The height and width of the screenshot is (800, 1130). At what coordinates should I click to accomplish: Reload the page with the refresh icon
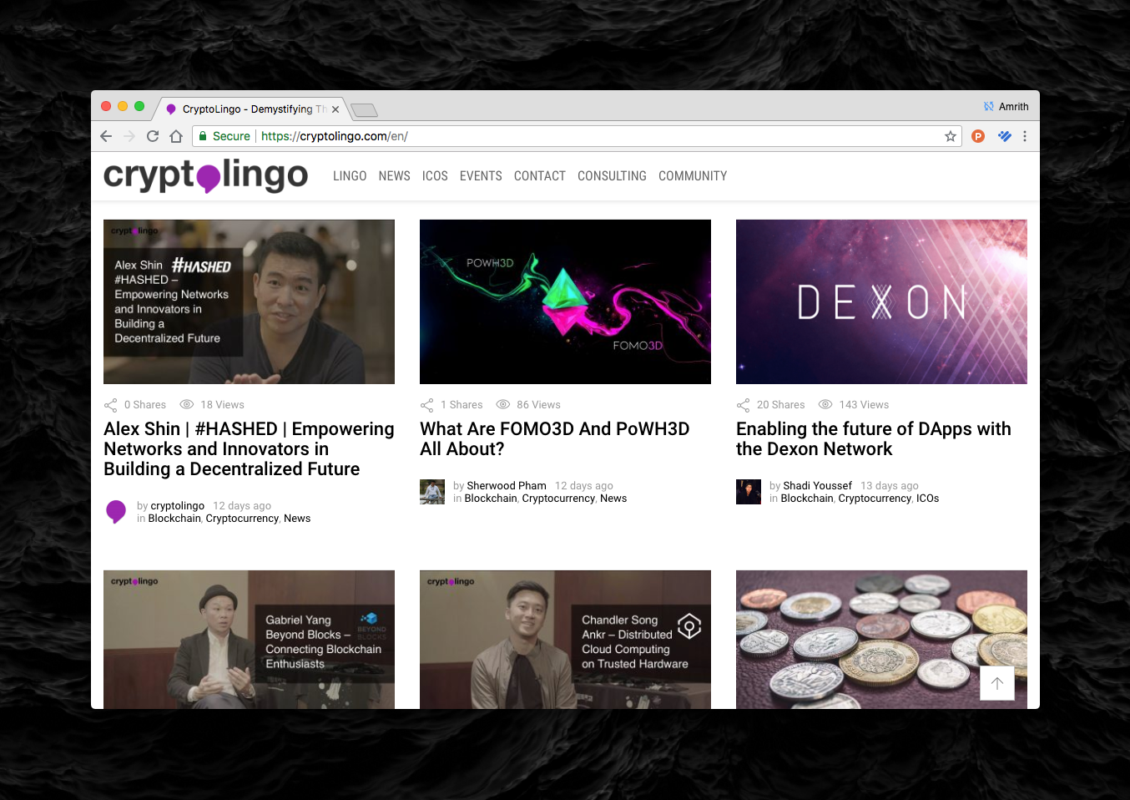coord(153,136)
